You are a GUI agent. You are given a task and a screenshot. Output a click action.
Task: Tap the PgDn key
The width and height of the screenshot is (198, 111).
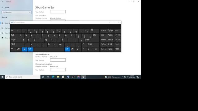110,36
